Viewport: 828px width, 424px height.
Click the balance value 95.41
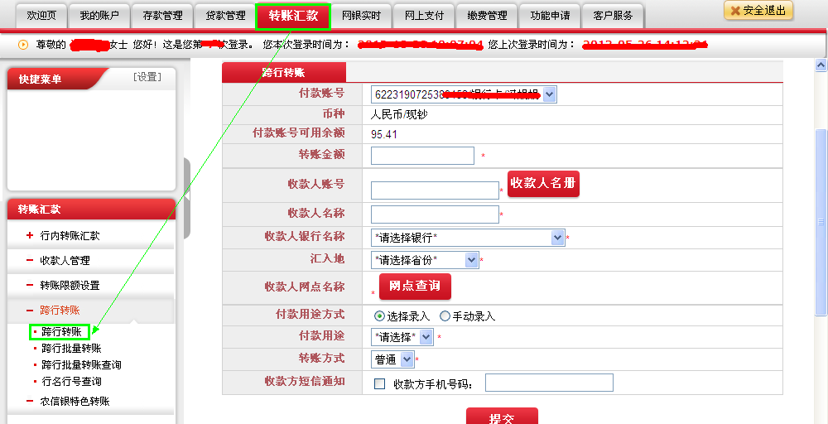coord(384,135)
